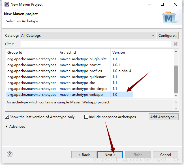This screenshot has height=165, width=184.
Task: Select the maven-archetype-webapp row
Action: pos(69,95)
